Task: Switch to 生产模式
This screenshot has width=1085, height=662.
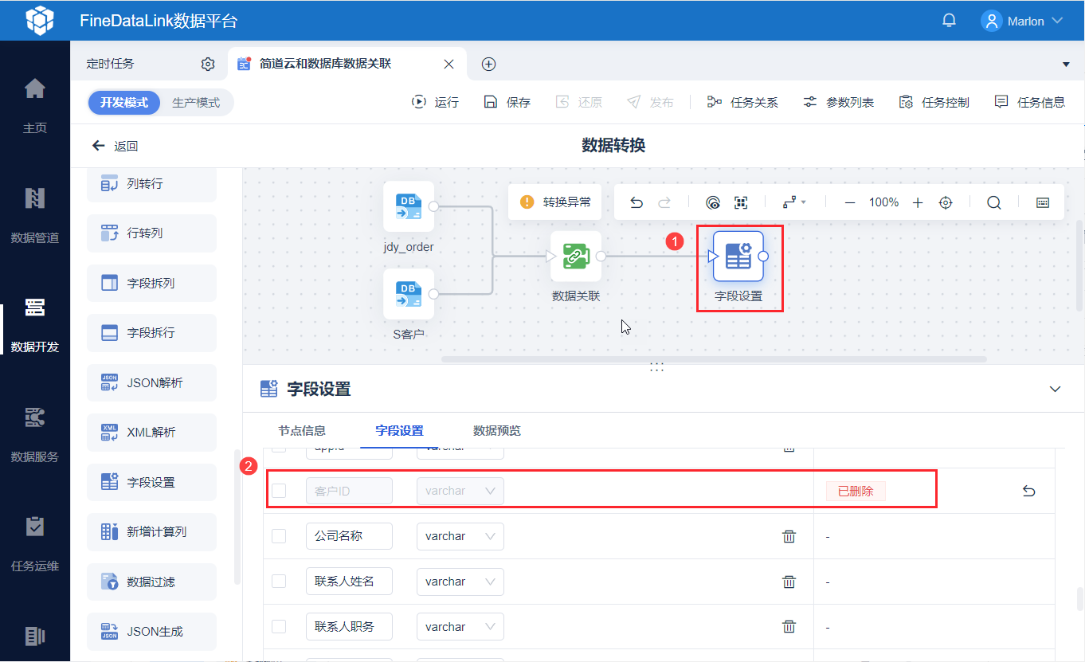Action: 196,103
